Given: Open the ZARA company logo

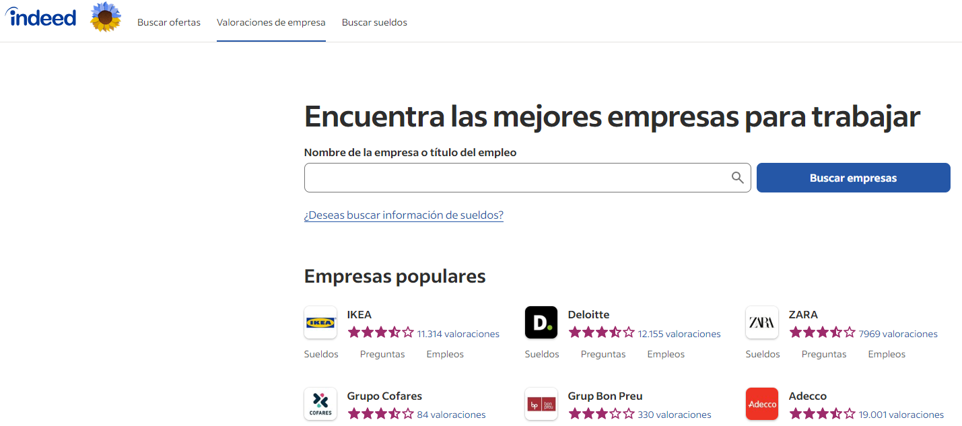Looking at the screenshot, I should point(762,323).
